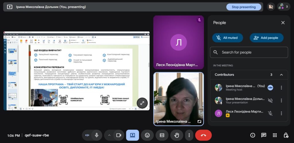Image resolution: width=294 pixels, height=143 pixels.
Task: Click the Add people button
Action: click(266, 38)
